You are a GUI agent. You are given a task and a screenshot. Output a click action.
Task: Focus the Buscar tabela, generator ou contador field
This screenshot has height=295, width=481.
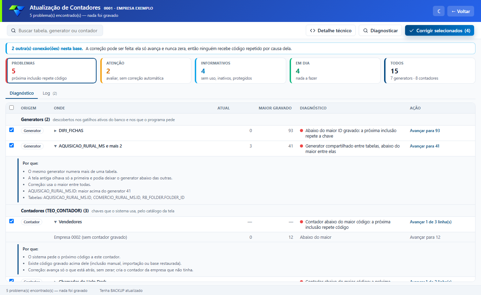tap(55, 31)
